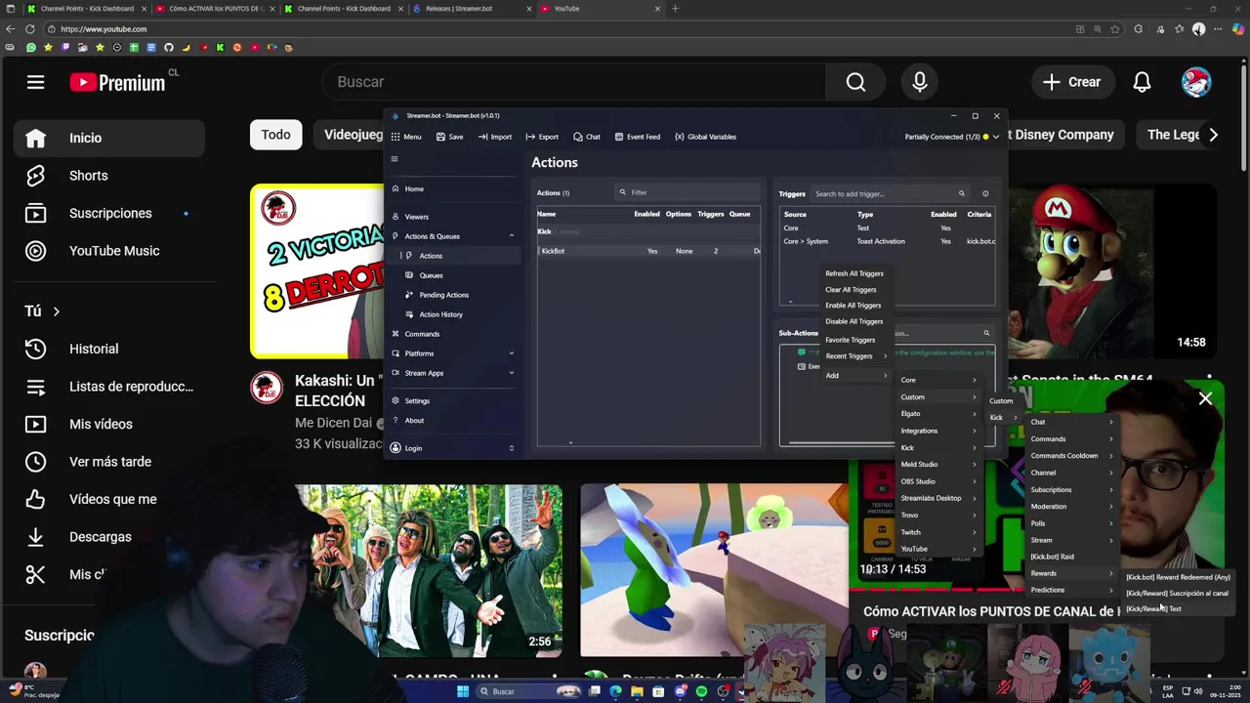The width and height of the screenshot is (1250, 703).
Task: Open Streamer.bot Menu grid button
Action: [x=406, y=137]
